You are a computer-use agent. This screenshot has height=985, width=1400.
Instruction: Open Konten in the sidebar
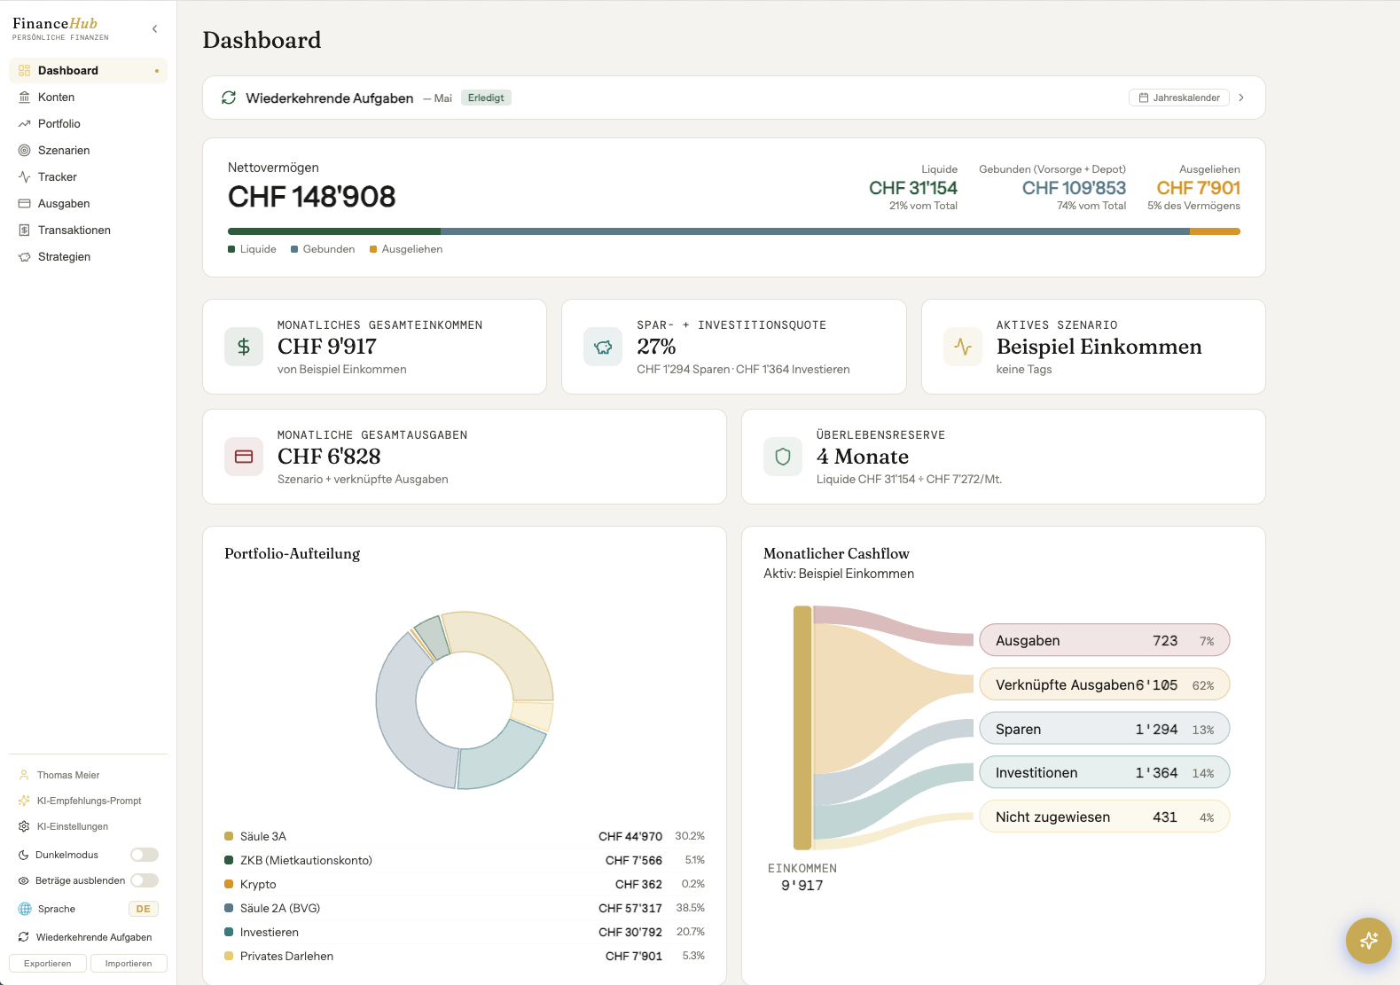[88, 98]
